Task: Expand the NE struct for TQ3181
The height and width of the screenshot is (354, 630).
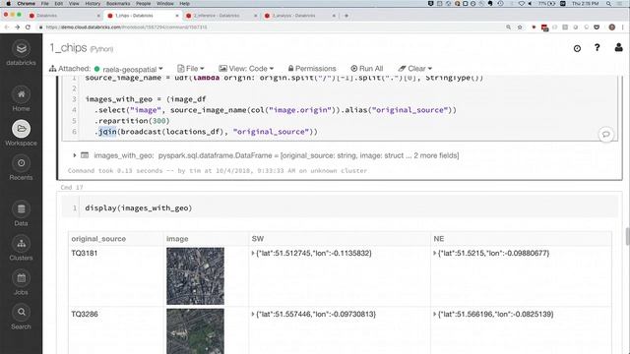Action: click(435, 254)
